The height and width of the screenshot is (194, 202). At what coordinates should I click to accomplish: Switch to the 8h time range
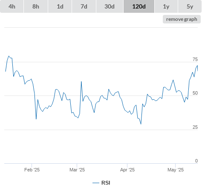click(x=36, y=6)
